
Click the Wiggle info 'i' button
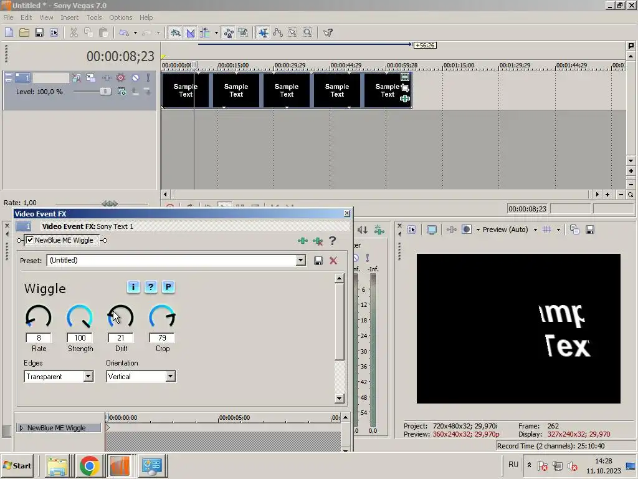133,287
